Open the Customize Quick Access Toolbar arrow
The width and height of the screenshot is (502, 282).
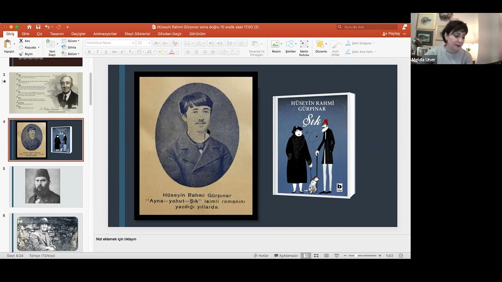click(67, 27)
